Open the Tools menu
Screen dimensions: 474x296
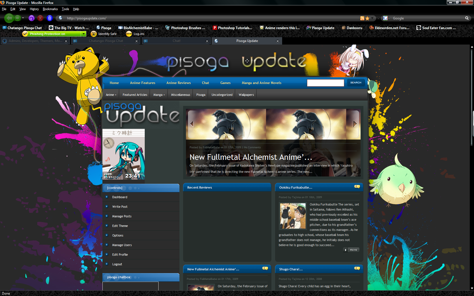(x=65, y=9)
